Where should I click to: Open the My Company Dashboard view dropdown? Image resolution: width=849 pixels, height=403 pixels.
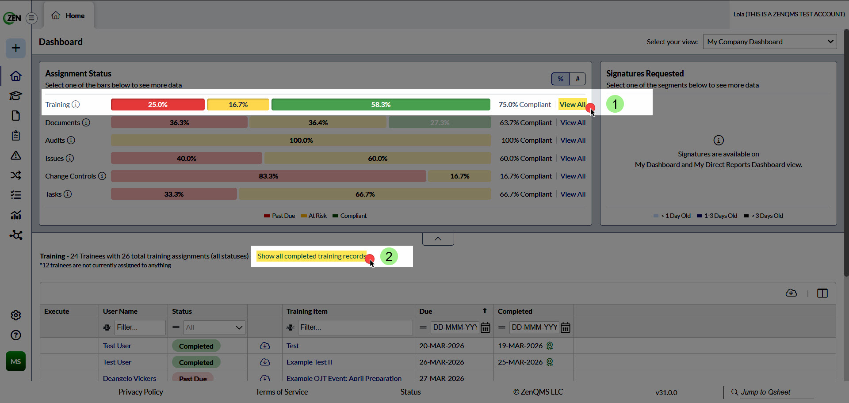[x=770, y=42]
